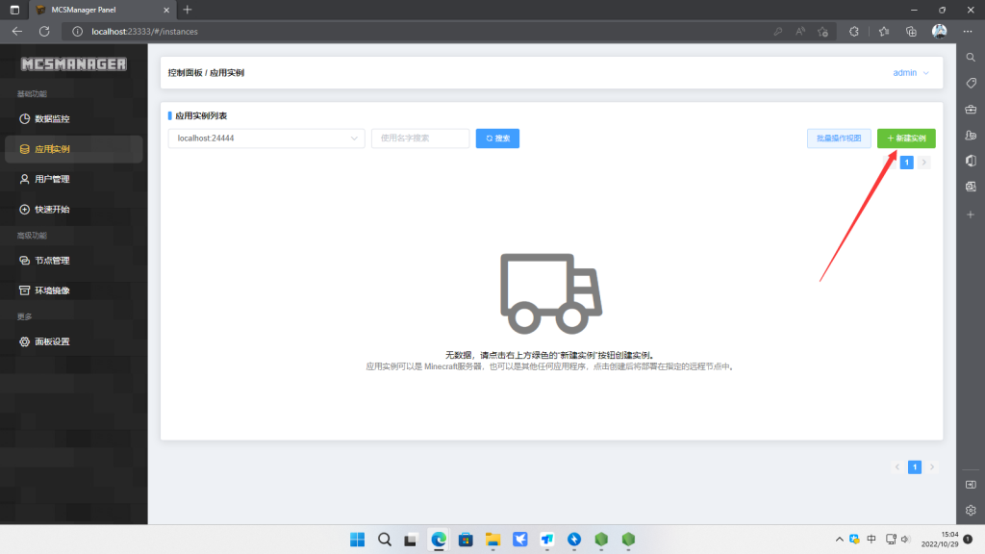
Task: Open the tab actions menu icon
Action: click(x=14, y=10)
